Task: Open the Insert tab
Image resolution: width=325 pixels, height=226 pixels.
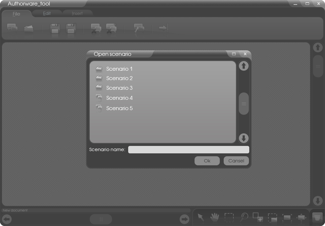Action: click(x=77, y=14)
